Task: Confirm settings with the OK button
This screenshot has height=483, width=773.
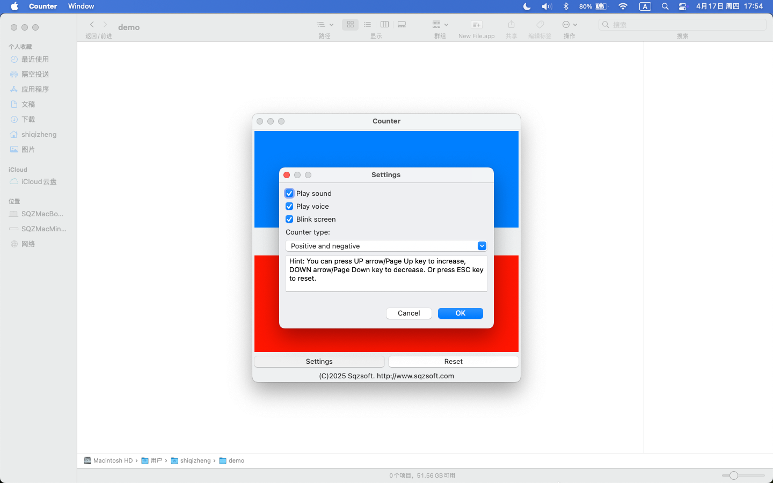Action: click(461, 313)
